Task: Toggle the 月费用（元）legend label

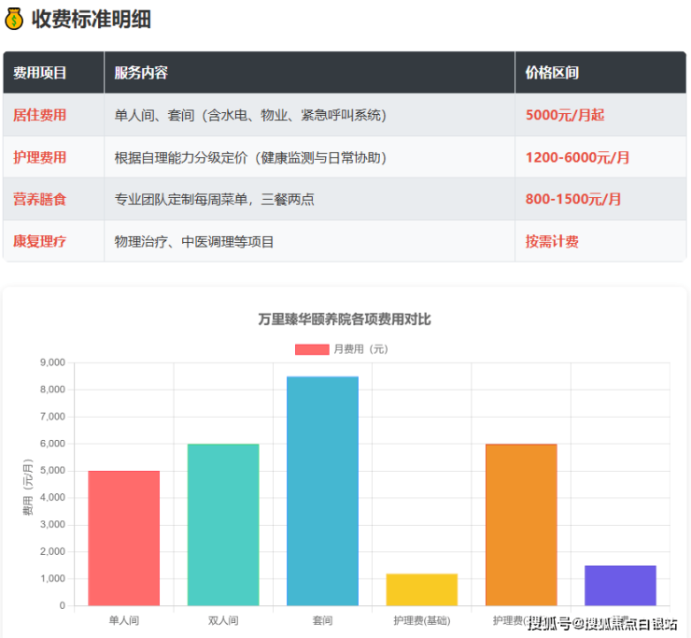Action: tap(360, 349)
